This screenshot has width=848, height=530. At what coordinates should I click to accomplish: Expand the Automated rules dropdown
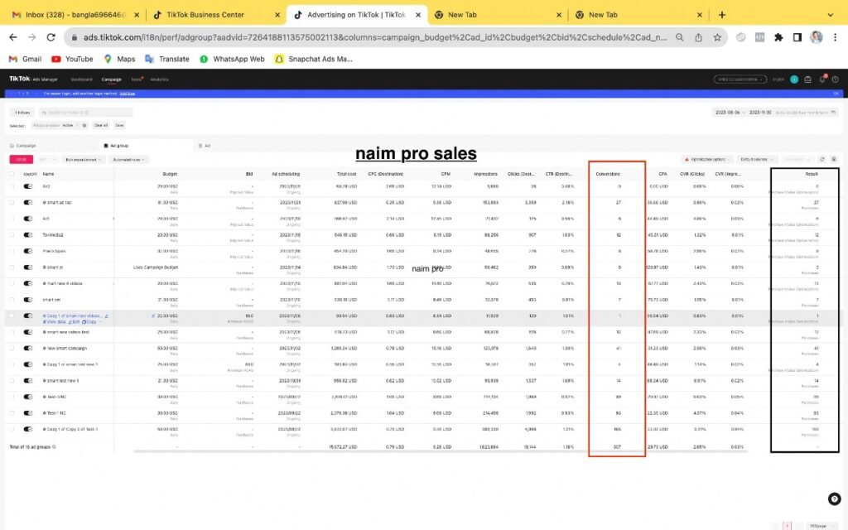coord(130,159)
